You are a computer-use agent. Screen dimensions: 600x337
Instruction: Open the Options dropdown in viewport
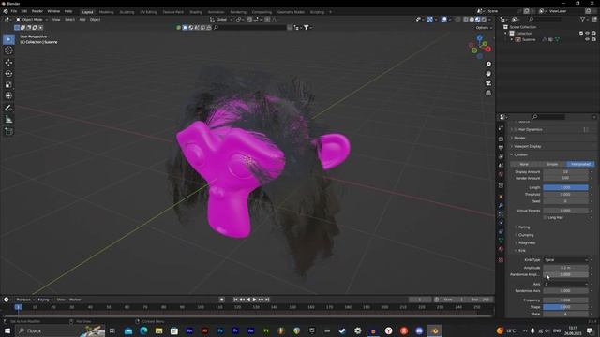click(x=484, y=28)
